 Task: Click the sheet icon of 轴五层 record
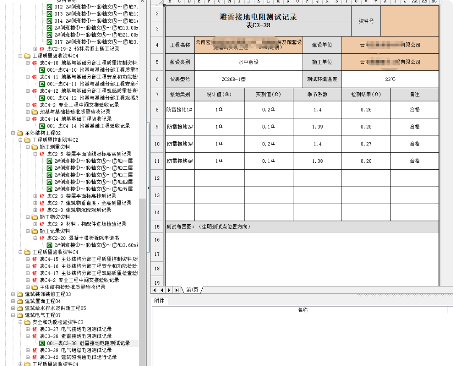(49, 189)
